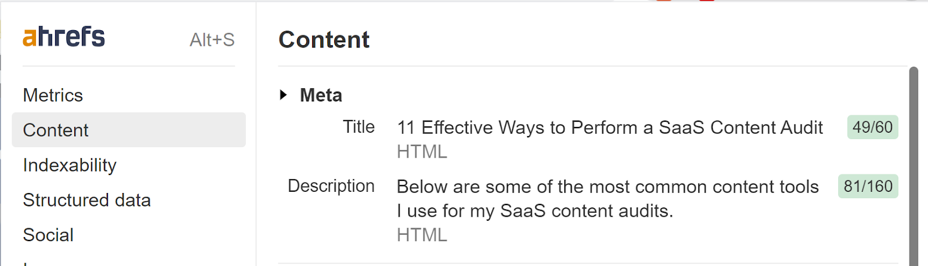
Task: Click the 81/160 description length badge
Action: click(x=868, y=187)
